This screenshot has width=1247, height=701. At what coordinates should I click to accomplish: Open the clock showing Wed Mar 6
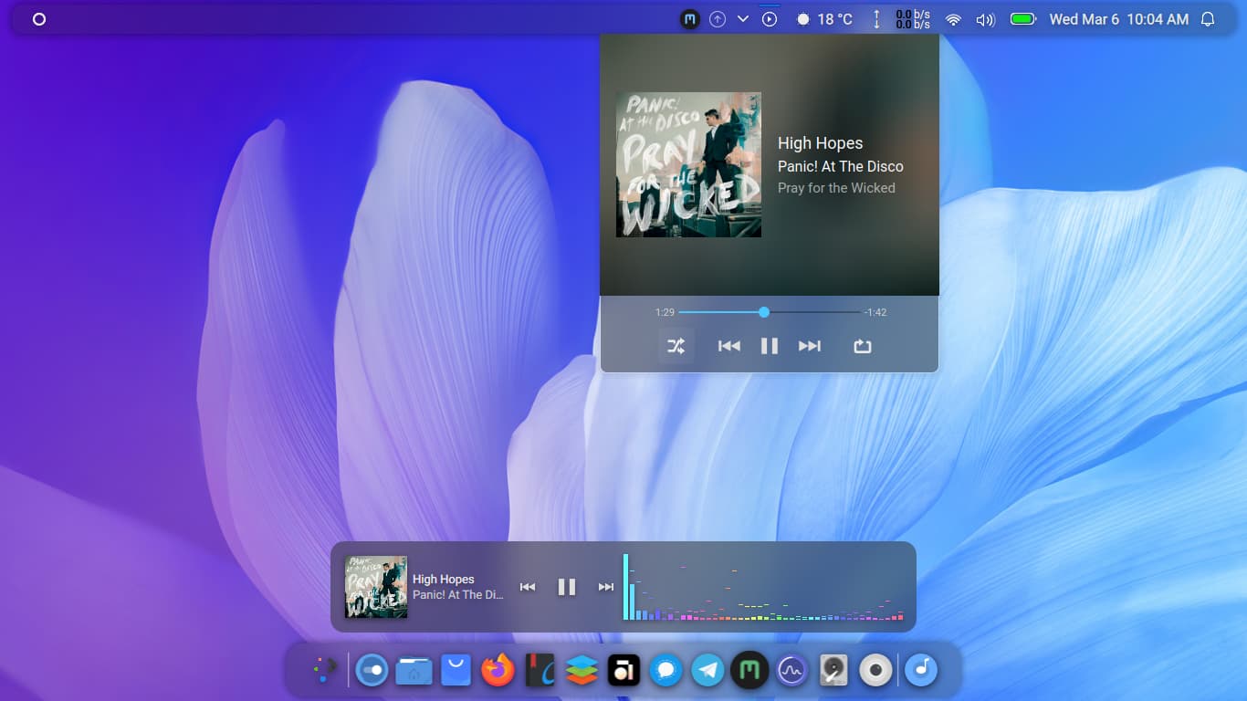click(1119, 19)
